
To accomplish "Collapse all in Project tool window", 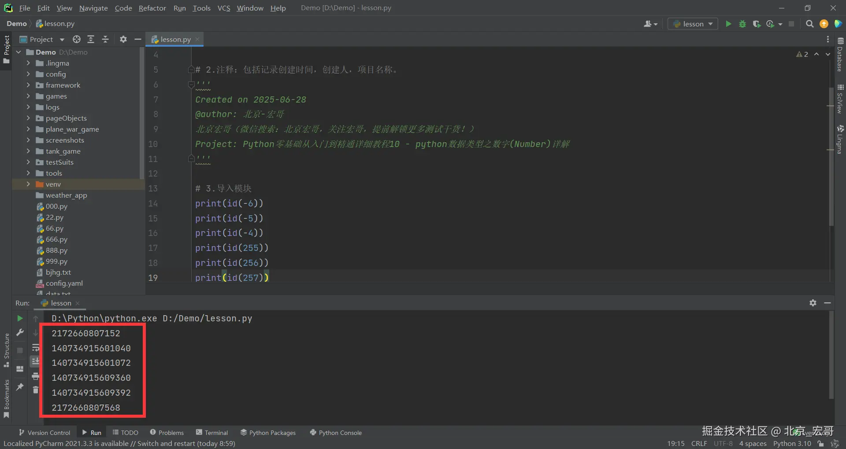I will click(x=105, y=39).
